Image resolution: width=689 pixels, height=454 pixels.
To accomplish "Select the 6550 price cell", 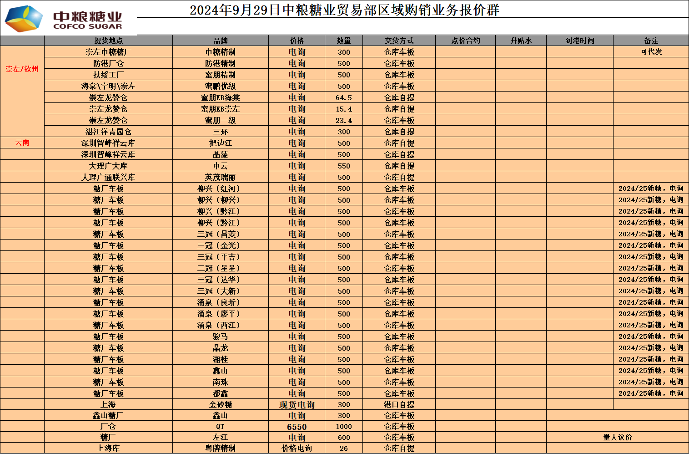I will tap(297, 427).
